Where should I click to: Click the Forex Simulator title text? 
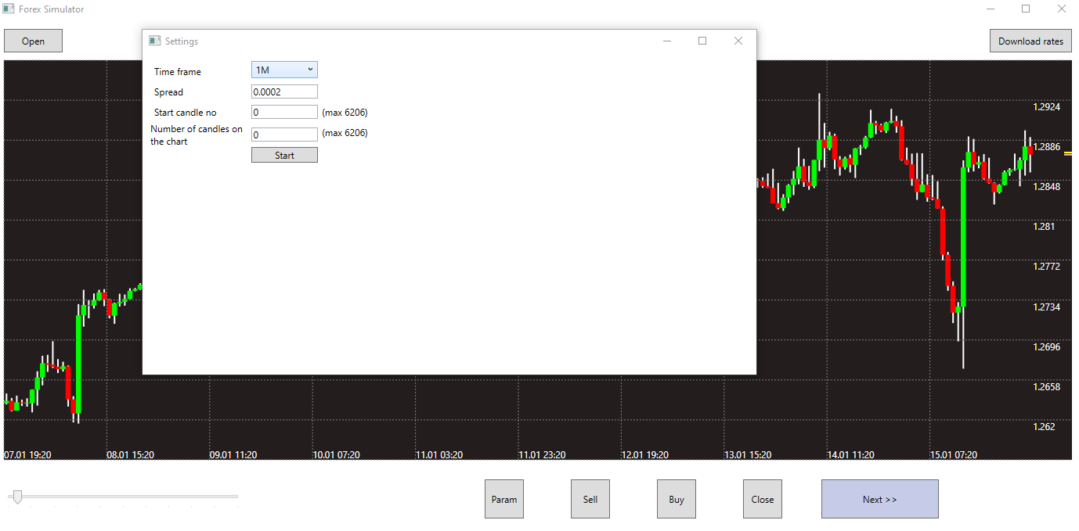[x=52, y=9]
